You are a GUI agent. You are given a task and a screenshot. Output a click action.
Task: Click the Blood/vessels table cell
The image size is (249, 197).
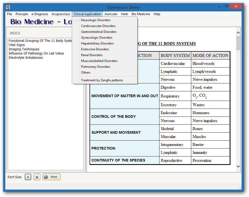coord(210,64)
